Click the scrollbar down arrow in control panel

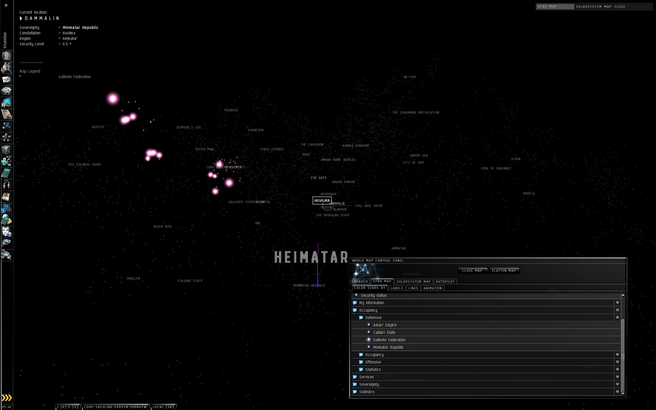pyautogui.click(x=623, y=394)
